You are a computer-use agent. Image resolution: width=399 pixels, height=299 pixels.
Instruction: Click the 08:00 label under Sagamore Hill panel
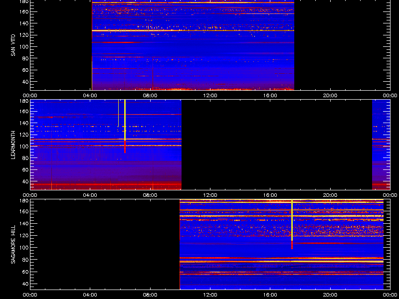pyautogui.click(x=150, y=295)
